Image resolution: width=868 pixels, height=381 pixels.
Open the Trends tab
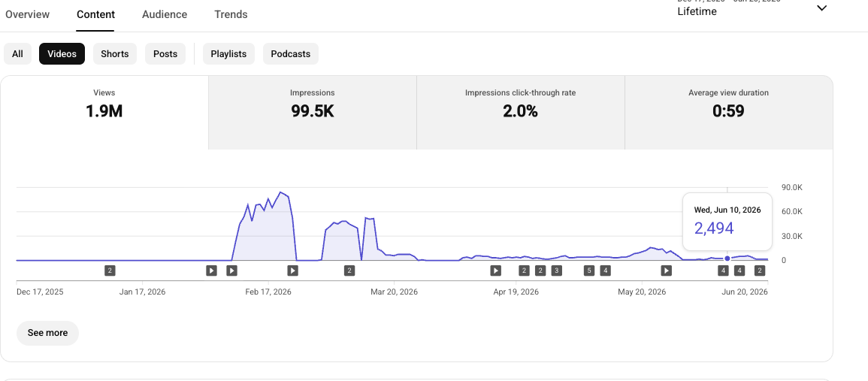click(x=231, y=14)
